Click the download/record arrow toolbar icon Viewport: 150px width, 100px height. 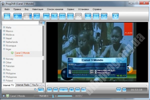click(x=88, y=16)
